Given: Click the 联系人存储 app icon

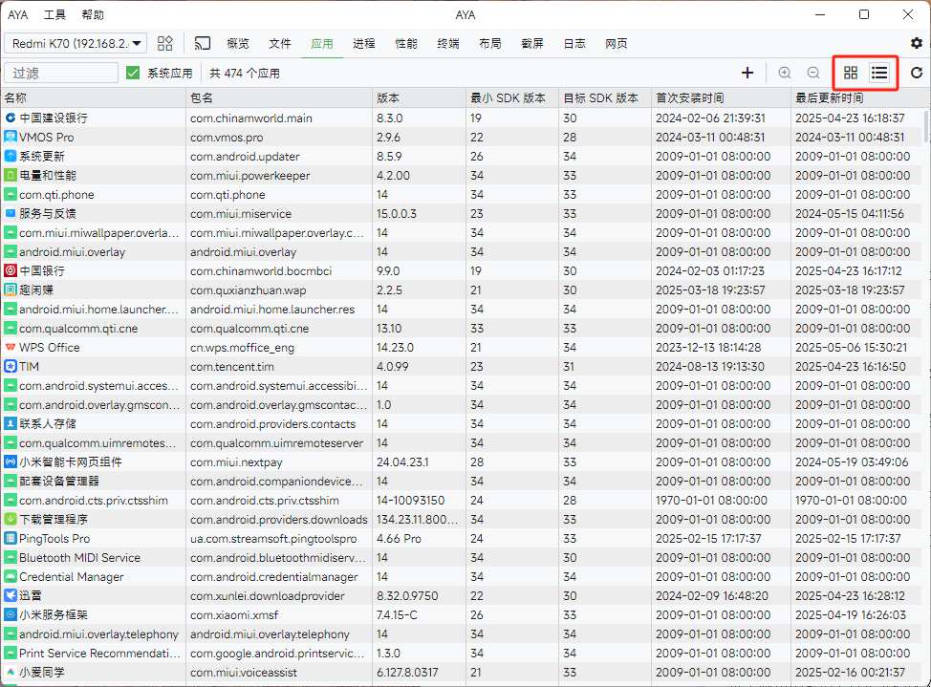Looking at the screenshot, I should (x=11, y=423).
